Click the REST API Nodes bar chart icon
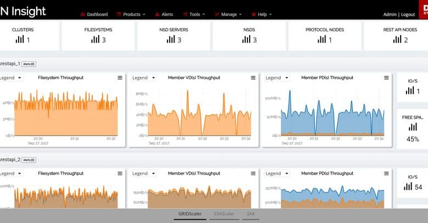Viewport: 428px width, 223px height. point(397,40)
